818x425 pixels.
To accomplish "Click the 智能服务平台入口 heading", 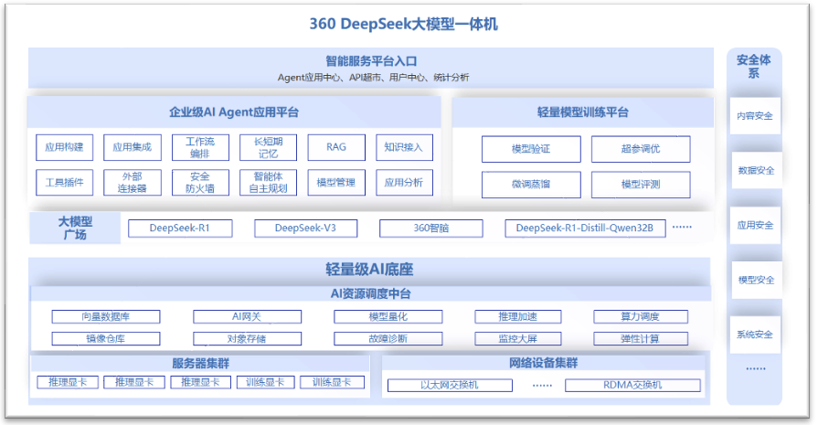I will [x=371, y=61].
